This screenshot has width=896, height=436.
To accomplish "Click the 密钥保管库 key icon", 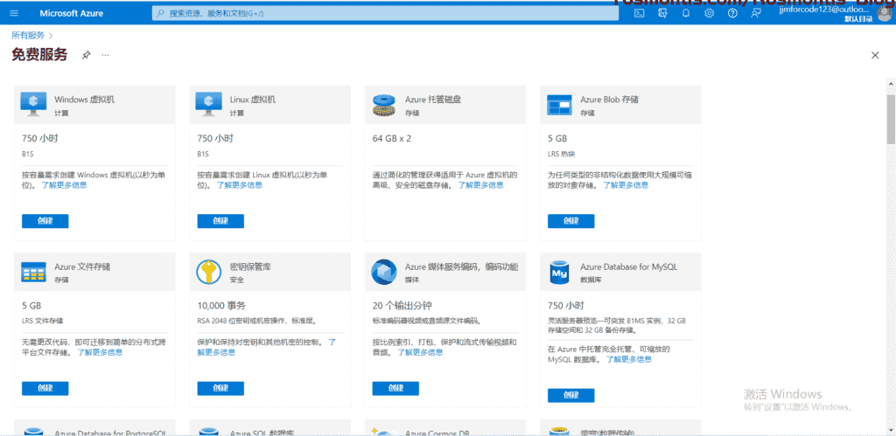I will point(209,272).
